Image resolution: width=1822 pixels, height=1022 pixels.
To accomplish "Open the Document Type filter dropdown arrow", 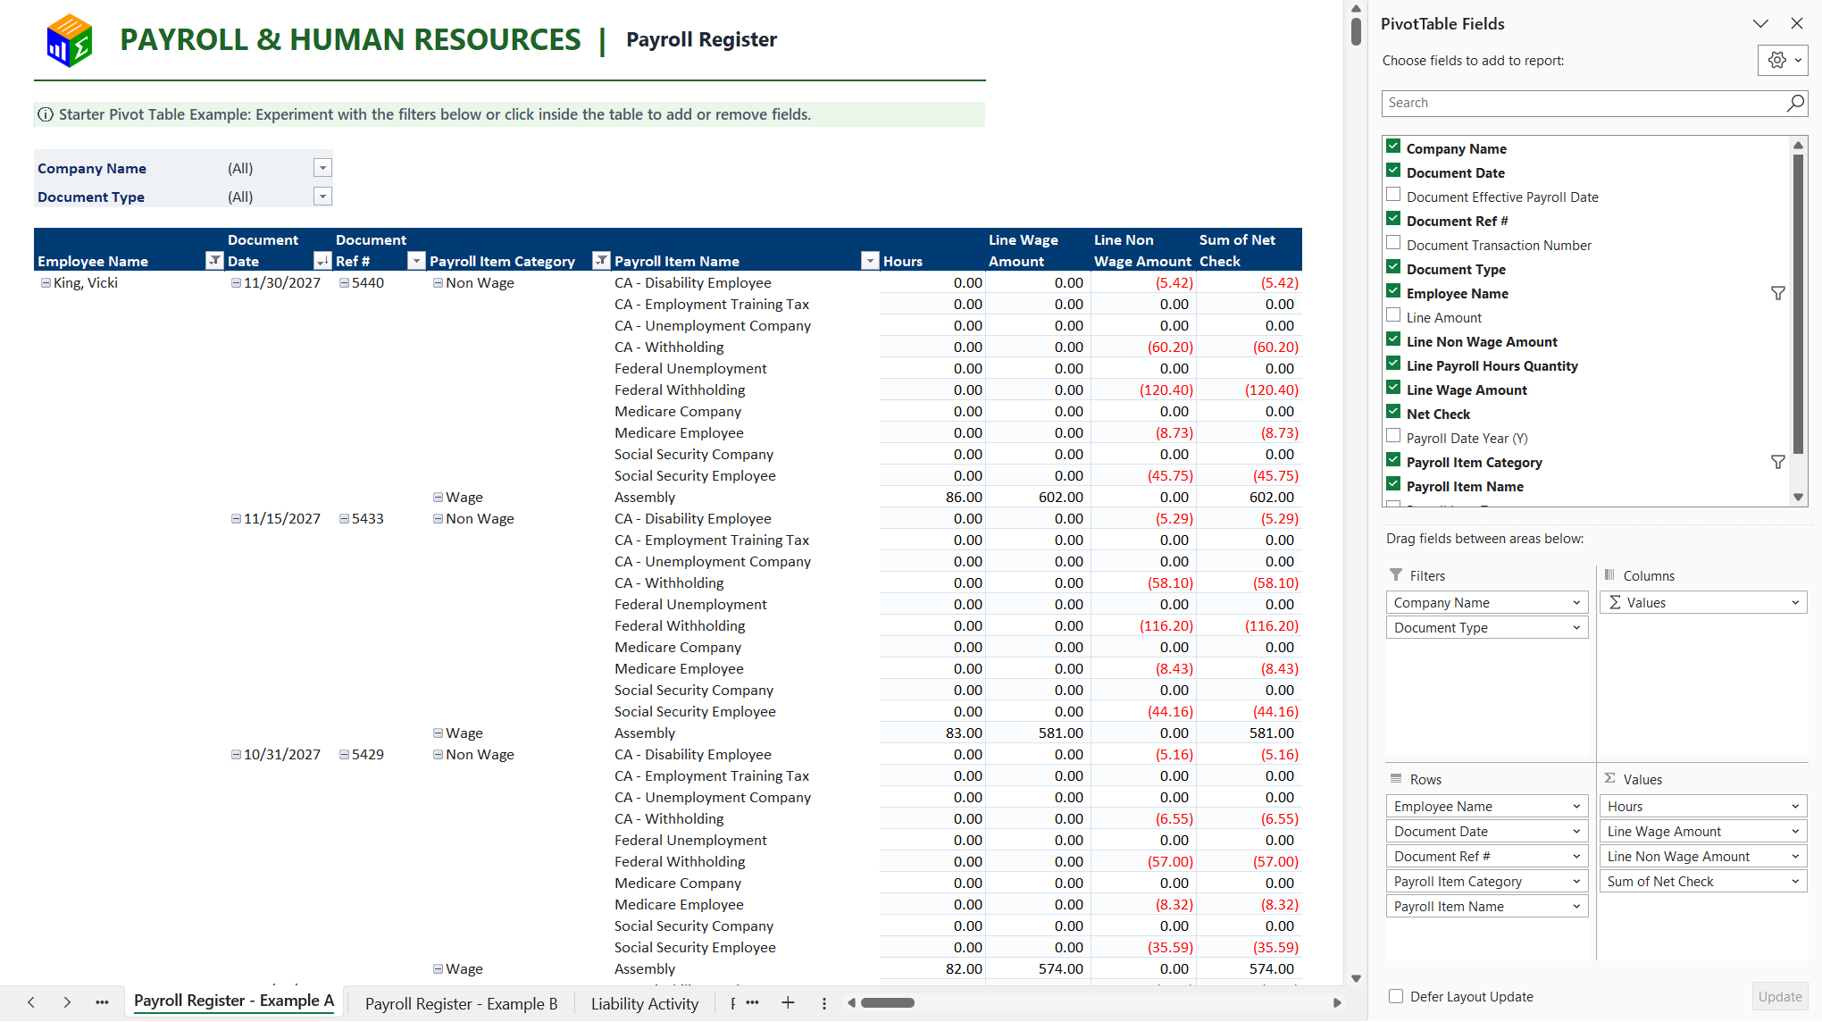I will point(322,197).
